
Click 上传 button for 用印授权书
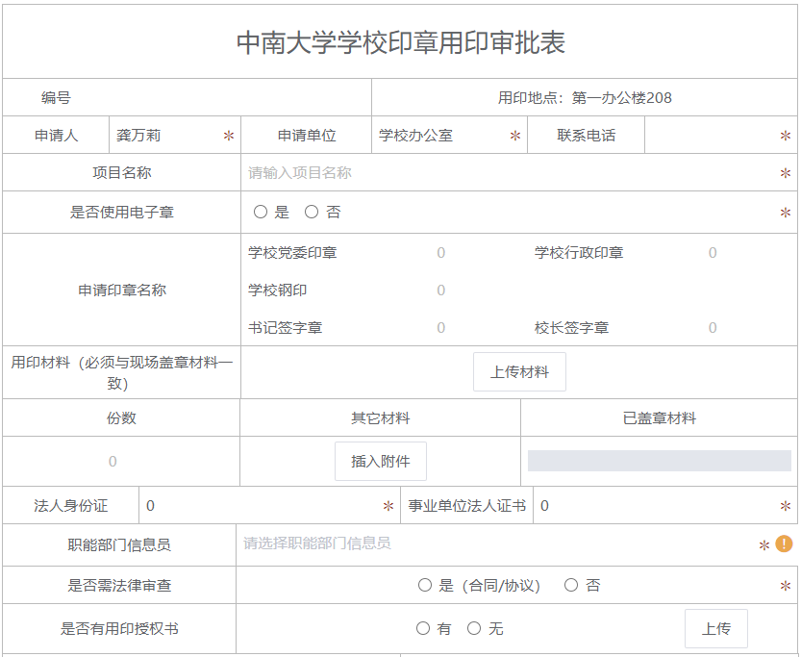click(716, 628)
